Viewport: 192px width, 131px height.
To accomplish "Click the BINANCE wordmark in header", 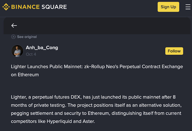I will [x=25, y=7].
